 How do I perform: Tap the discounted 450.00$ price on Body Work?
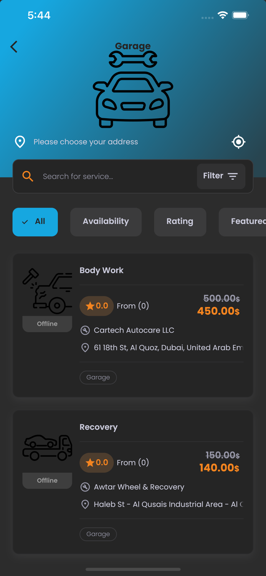click(x=218, y=311)
